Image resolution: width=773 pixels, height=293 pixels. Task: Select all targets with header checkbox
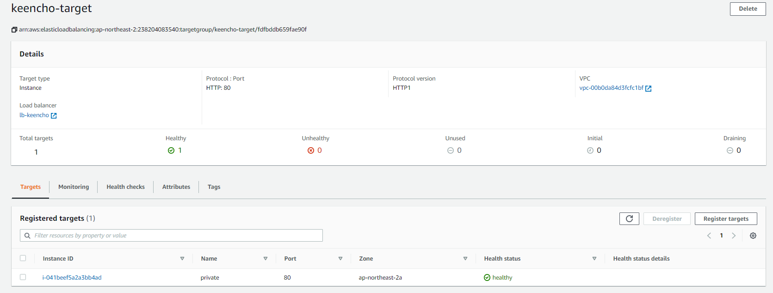[x=23, y=258]
